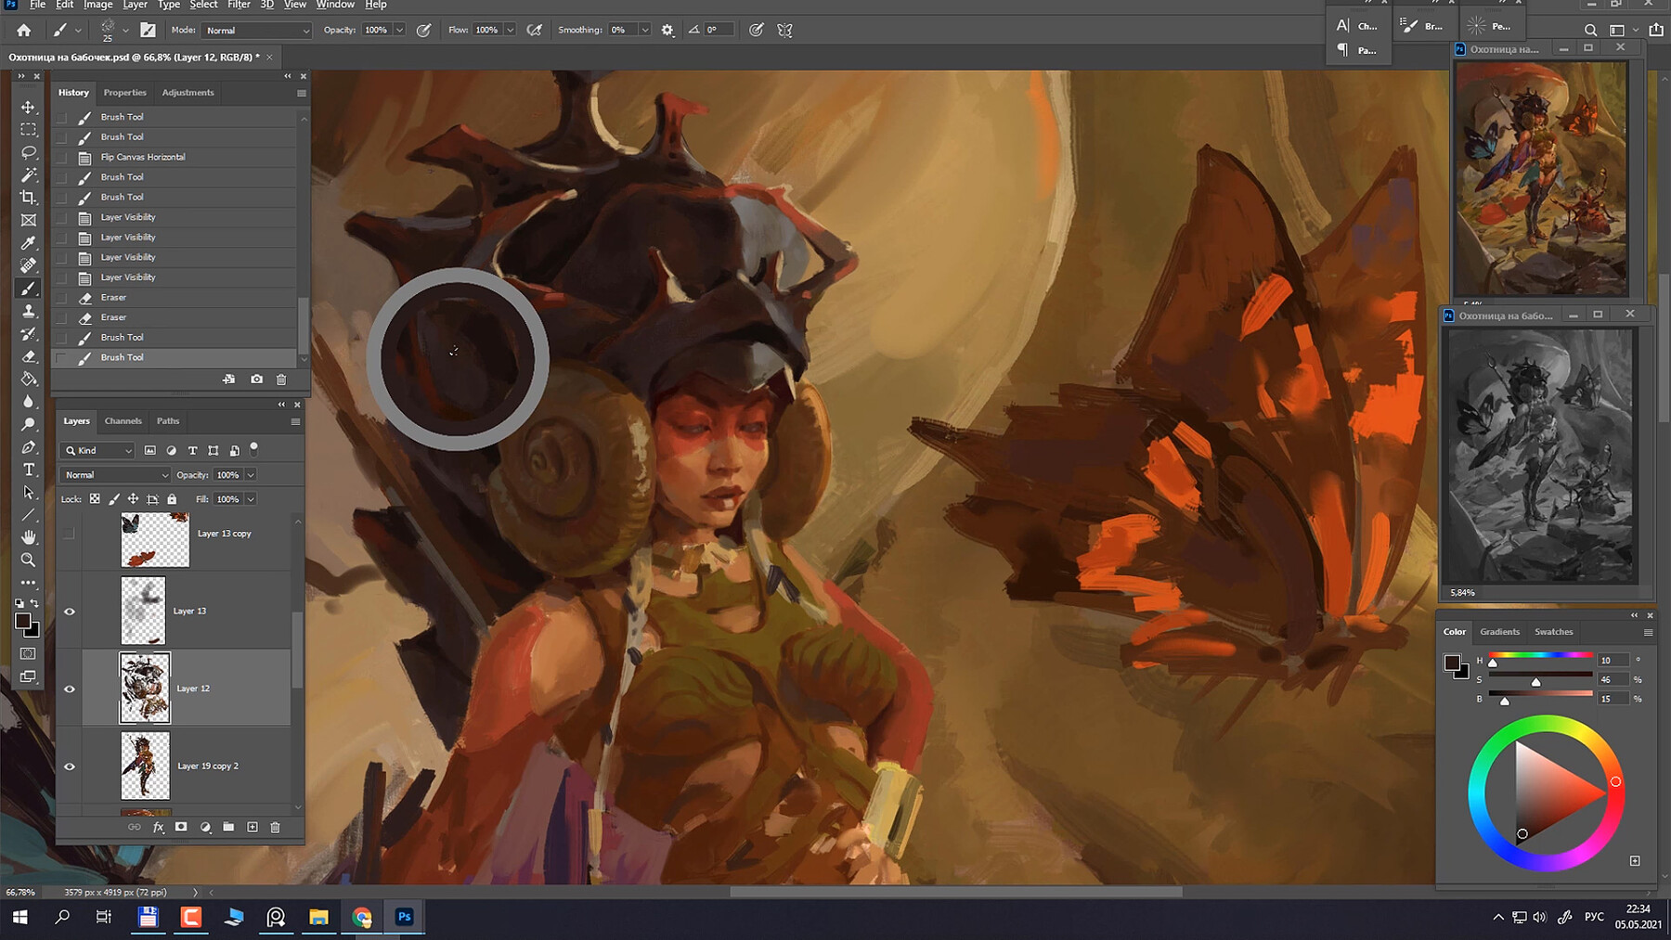The width and height of the screenshot is (1671, 940).
Task: Switch to the Channels tab
Action: 123,421
